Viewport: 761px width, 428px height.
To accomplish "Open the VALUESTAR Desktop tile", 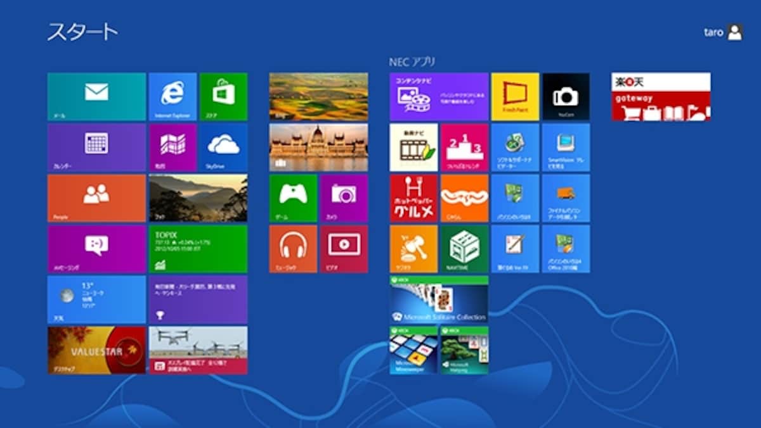I will click(96, 349).
